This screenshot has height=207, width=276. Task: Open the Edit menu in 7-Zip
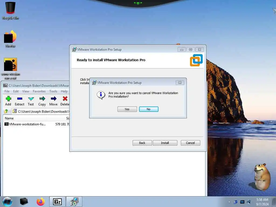[x=16, y=91]
